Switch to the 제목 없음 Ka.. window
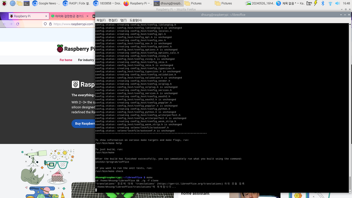 (x=290, y=4)
